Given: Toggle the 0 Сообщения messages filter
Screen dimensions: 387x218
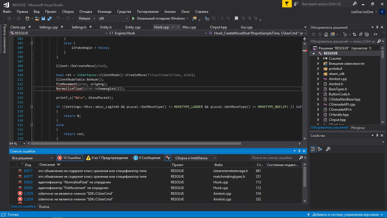Looking at the screenshot, I should (147, 158).
